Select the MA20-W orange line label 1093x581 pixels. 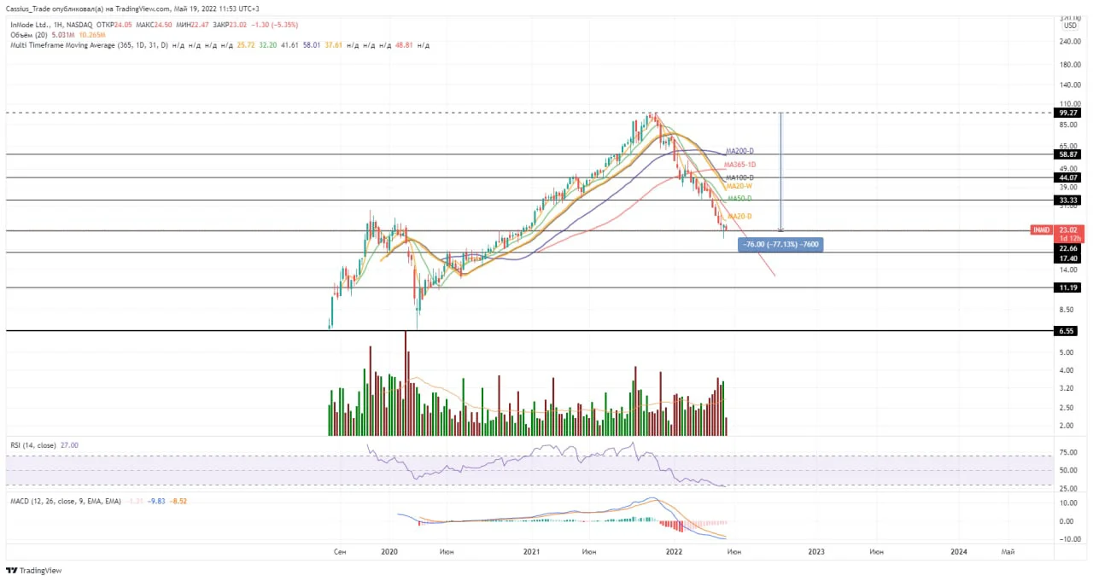[739, 186]
